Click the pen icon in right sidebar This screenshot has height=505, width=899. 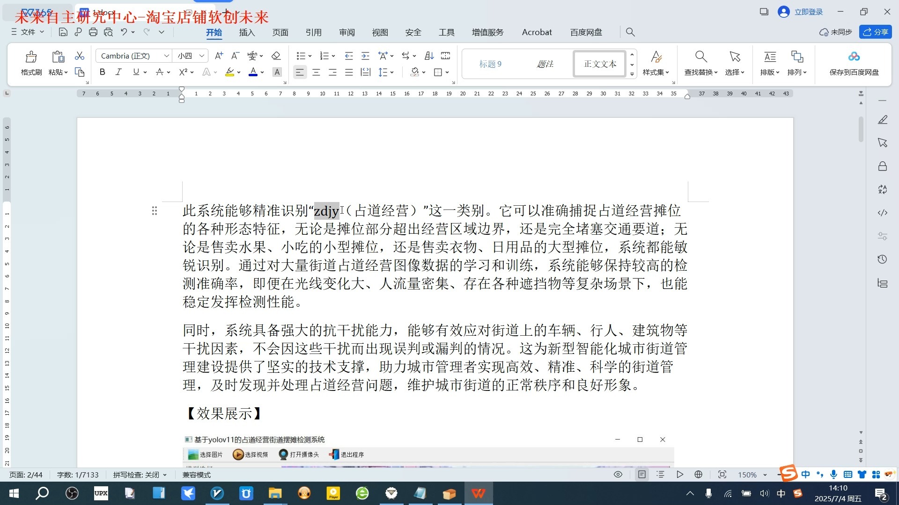(883, 120)
